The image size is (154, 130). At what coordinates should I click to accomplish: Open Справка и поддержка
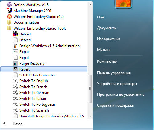pos(115,105)
